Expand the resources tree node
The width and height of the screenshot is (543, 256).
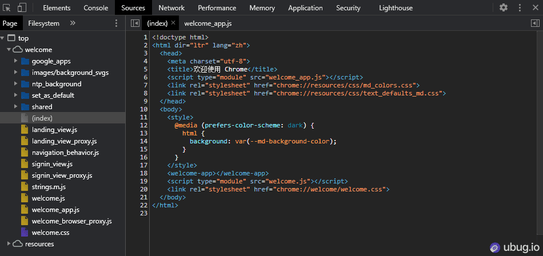9,244
